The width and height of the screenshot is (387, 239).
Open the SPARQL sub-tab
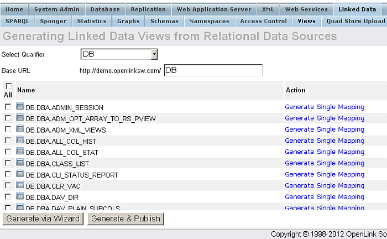(x=17, y=21)
